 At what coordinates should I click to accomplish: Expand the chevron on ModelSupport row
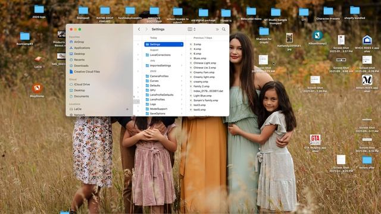coord(182,109)
